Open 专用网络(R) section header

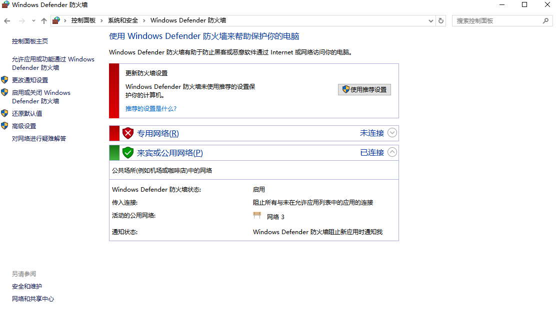click(x=158, y=134)
